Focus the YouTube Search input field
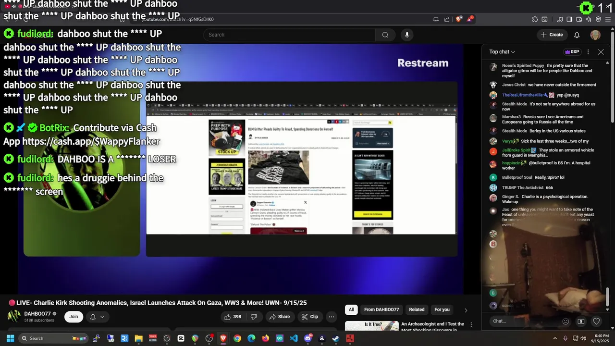Image resolution: width=615 pixels, height=346 pixels. click(x=290, y=35)
